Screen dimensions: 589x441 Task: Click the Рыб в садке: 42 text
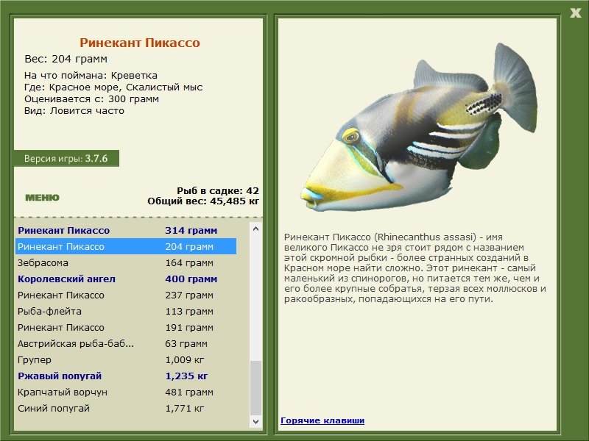tap(218, 190)
